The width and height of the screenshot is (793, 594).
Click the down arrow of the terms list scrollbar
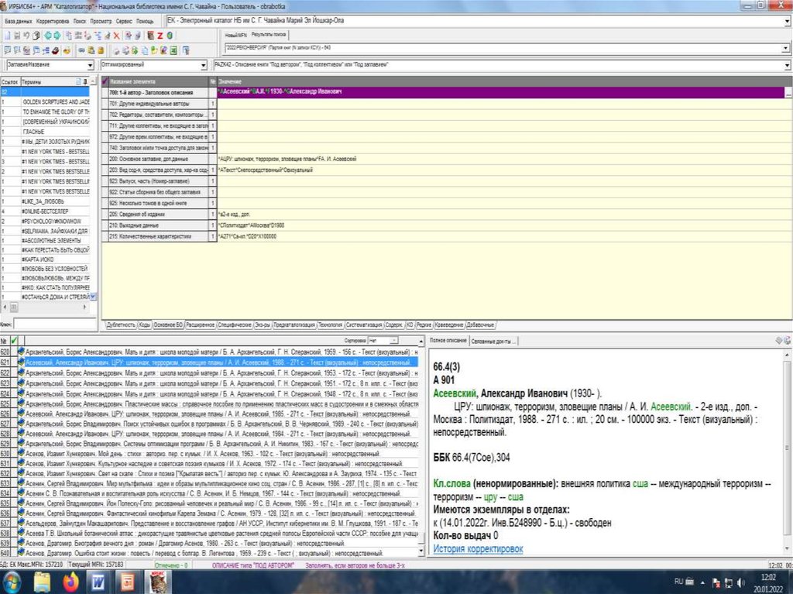tap(93, 297)
